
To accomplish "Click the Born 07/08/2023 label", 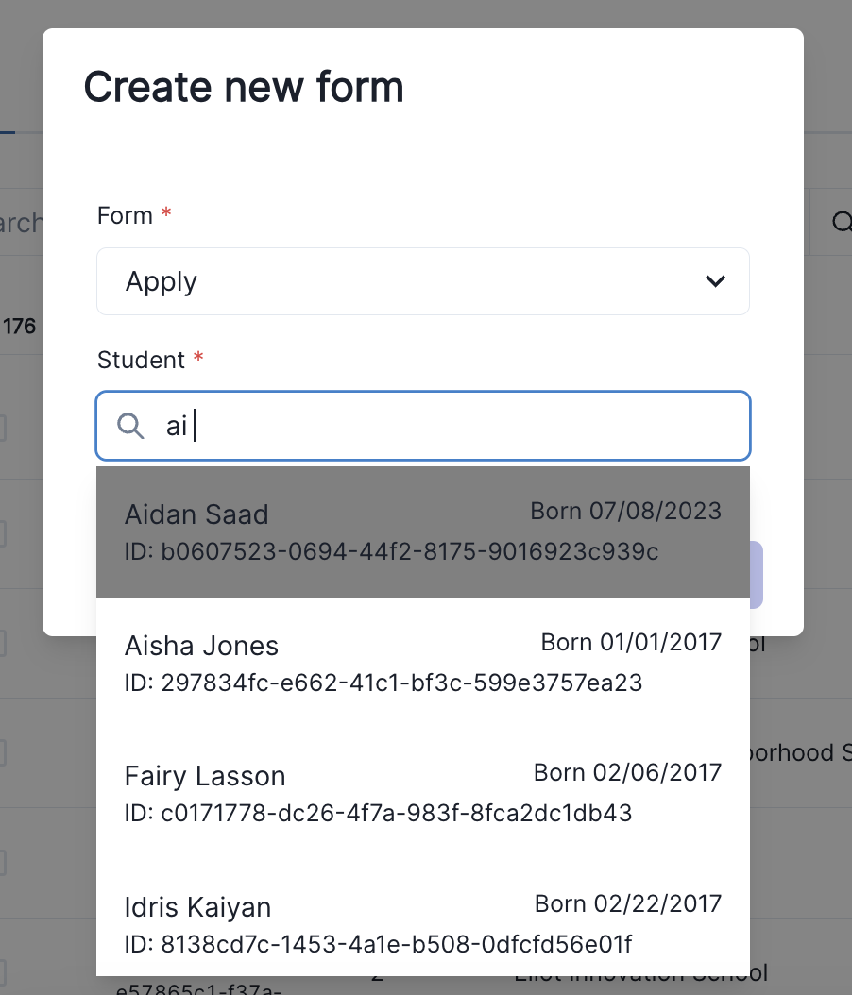I will click(x=625, y=511).
